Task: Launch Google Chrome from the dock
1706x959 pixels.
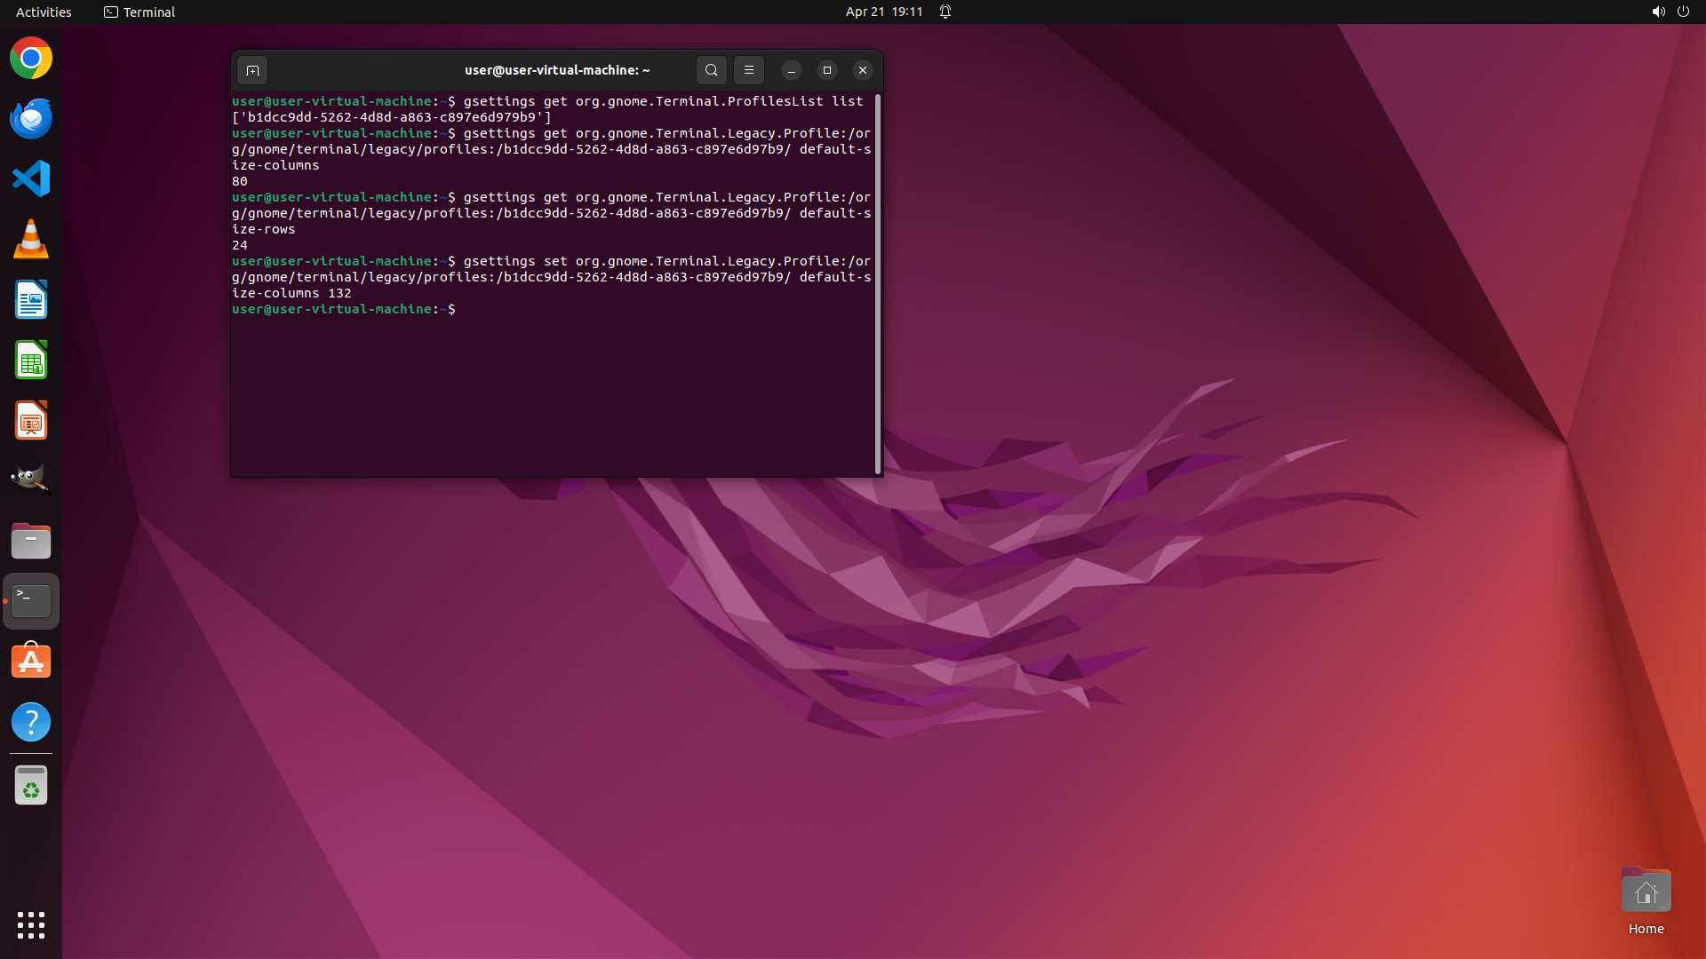Action: pos(31,59)
